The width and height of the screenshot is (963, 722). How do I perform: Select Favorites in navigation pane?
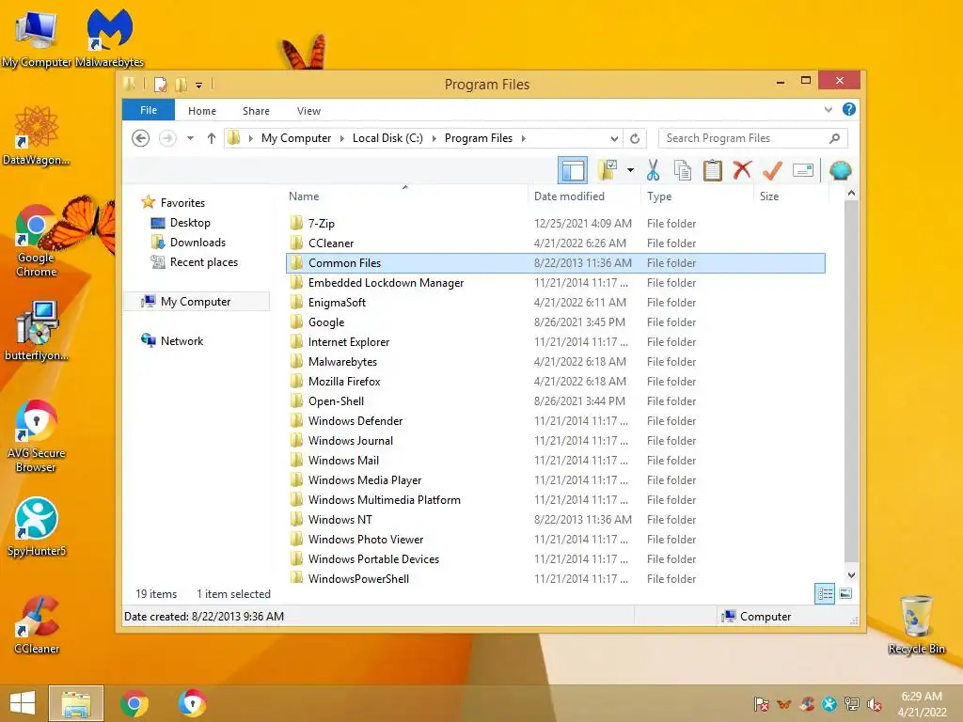click(x=183, y=203)
